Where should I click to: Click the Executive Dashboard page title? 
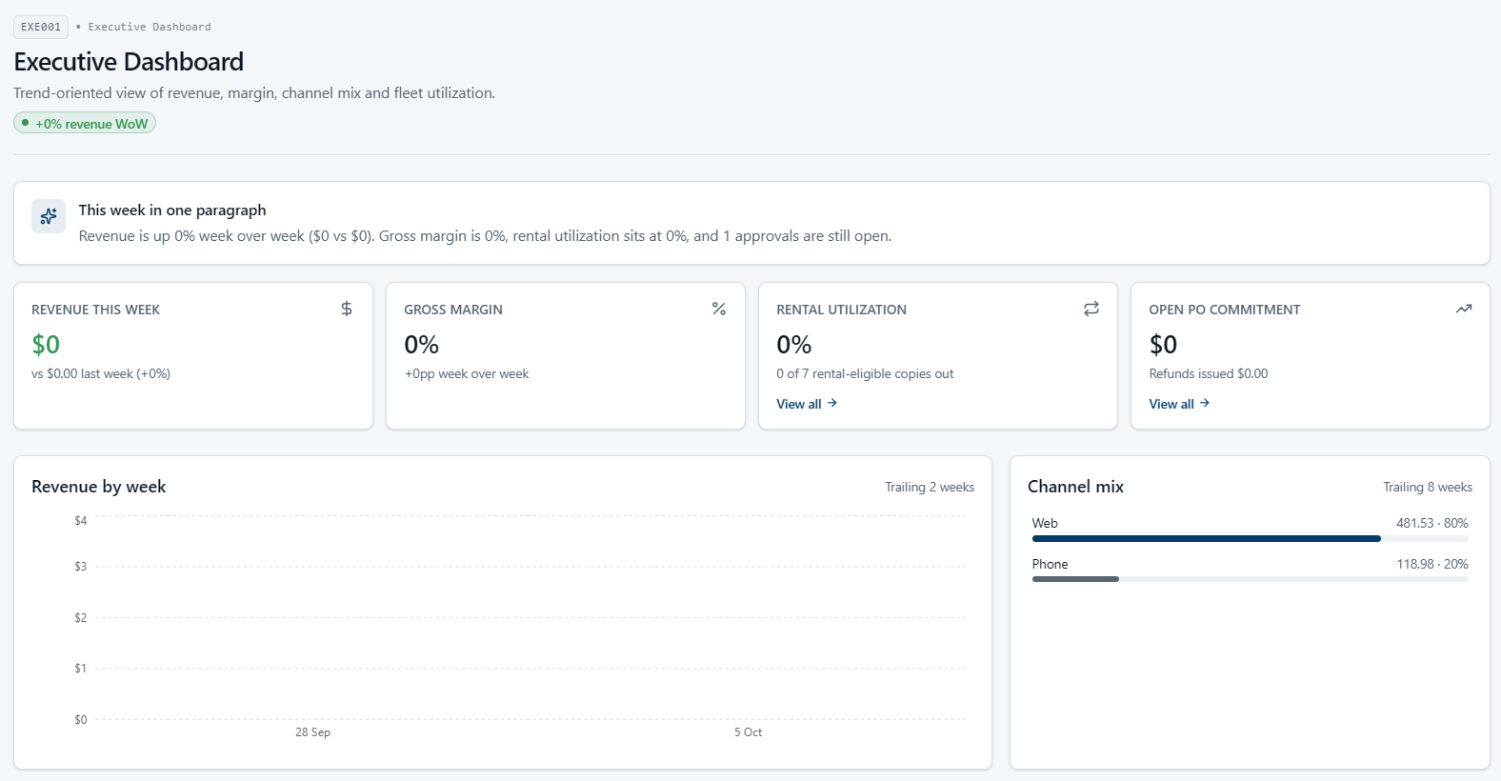point(129,62)
